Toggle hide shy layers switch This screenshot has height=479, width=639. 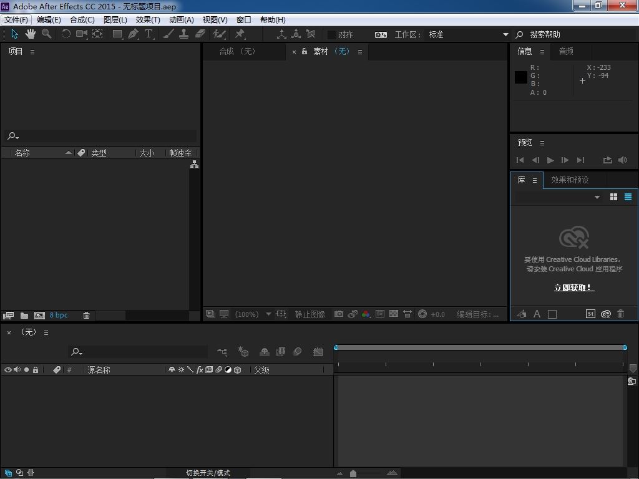click(265, 352)
